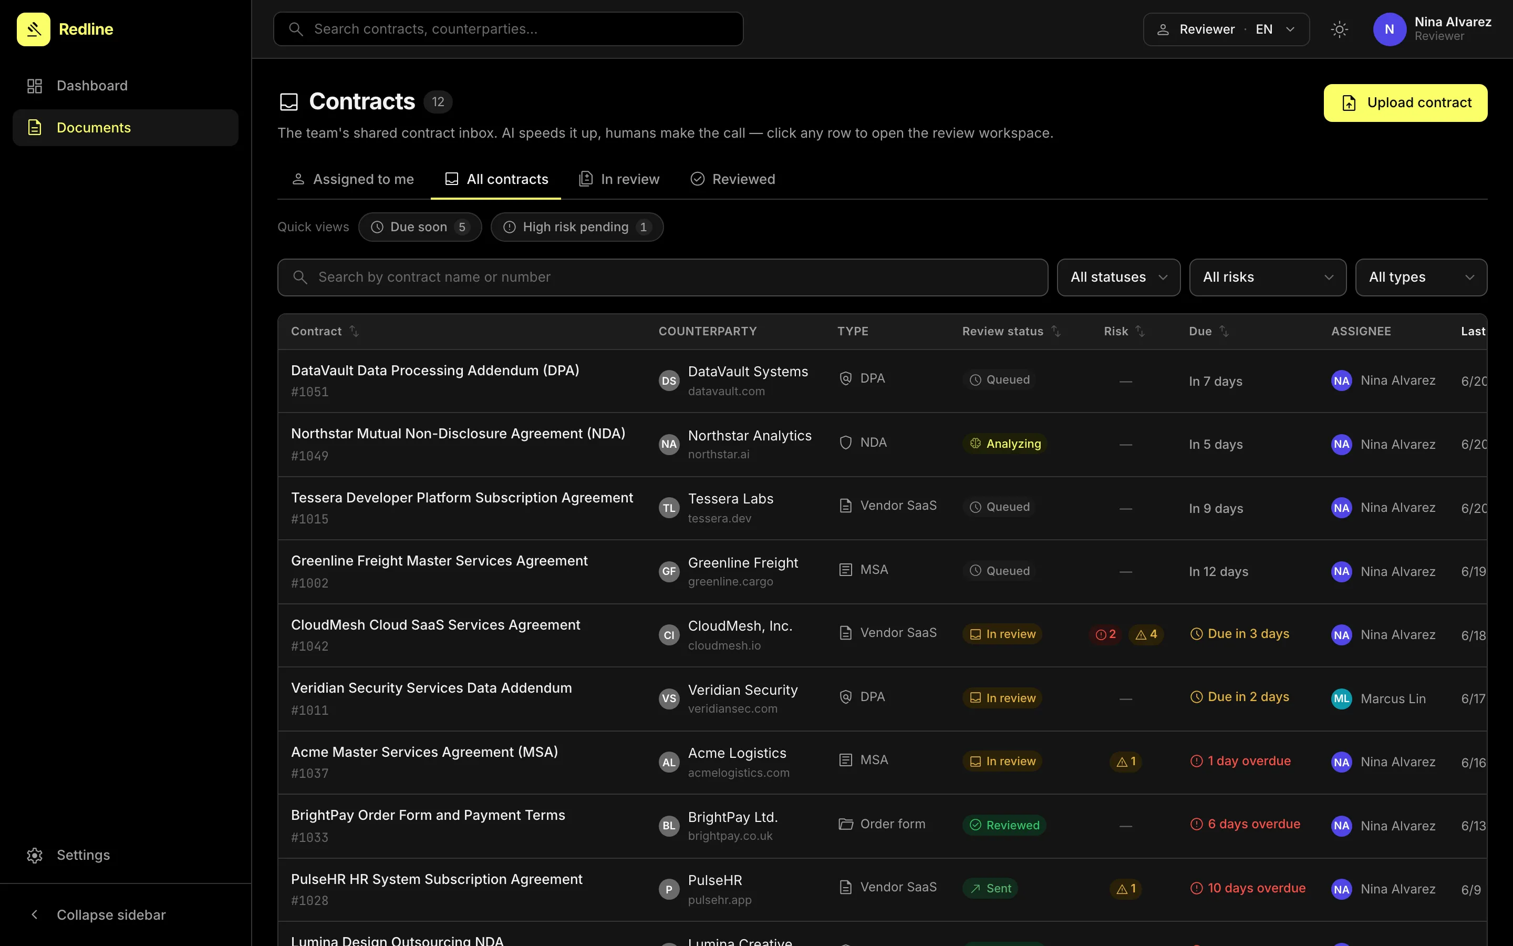Sort by Review status column arrows
The image size is (1513, 946).
(x=1056, y=331)
